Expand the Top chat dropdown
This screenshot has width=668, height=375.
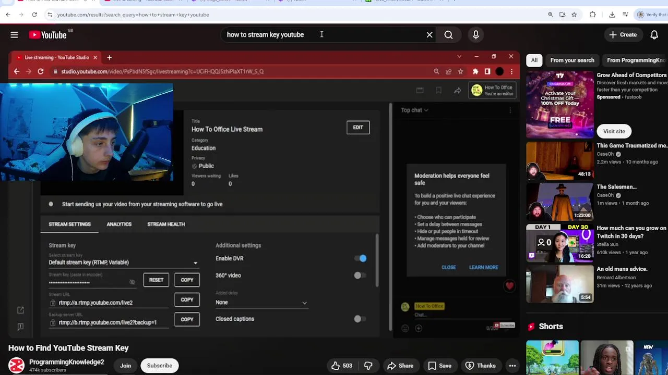pos(414,110)
